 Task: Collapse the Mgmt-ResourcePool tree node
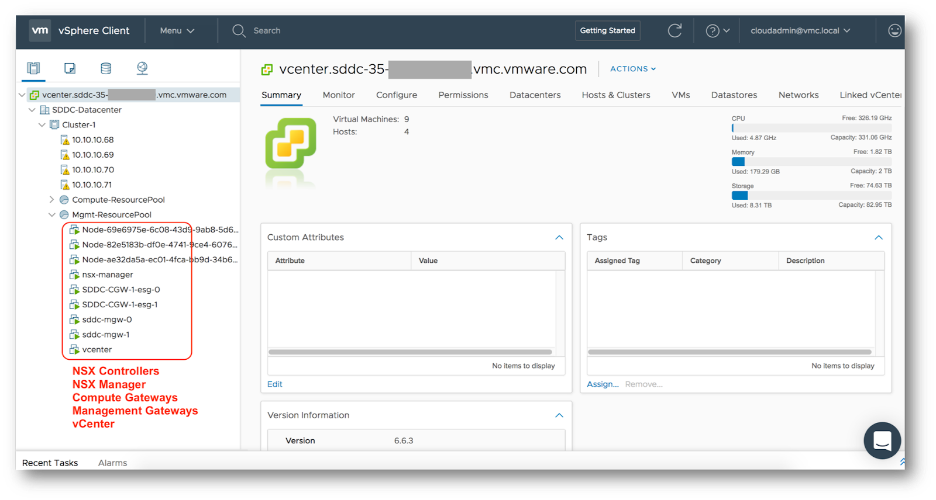pos(52,215)
